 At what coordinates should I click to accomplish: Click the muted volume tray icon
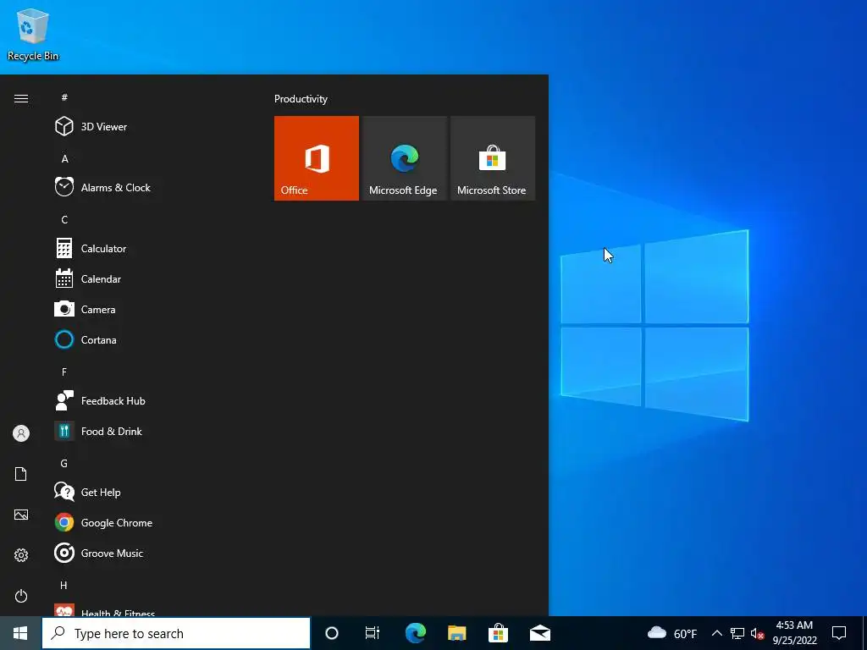point(758,633)
